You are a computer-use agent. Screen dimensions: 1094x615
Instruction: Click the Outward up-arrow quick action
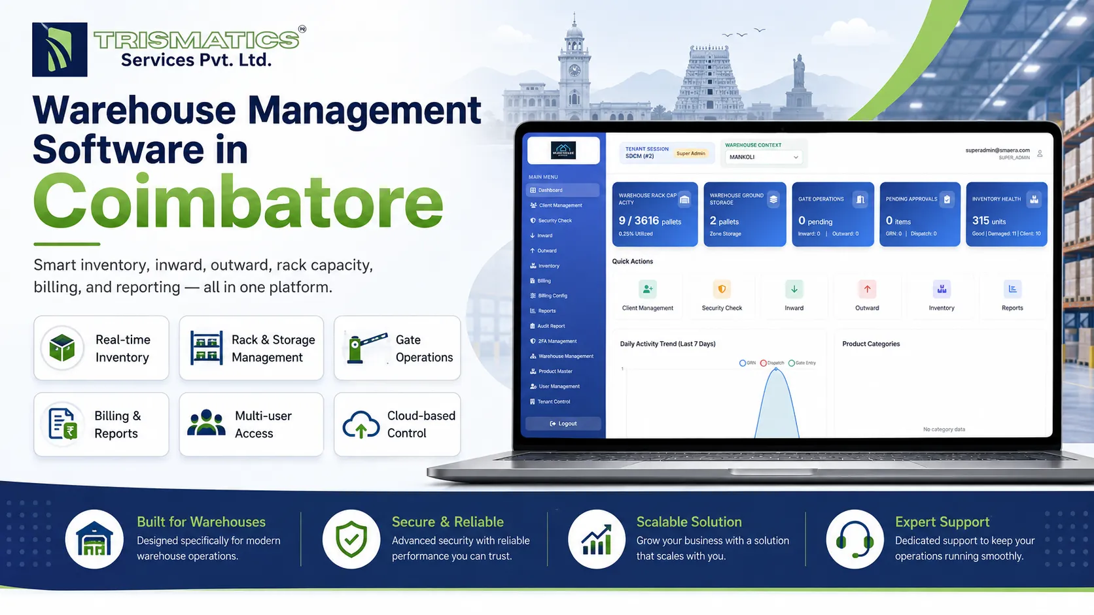pos(867,289)
